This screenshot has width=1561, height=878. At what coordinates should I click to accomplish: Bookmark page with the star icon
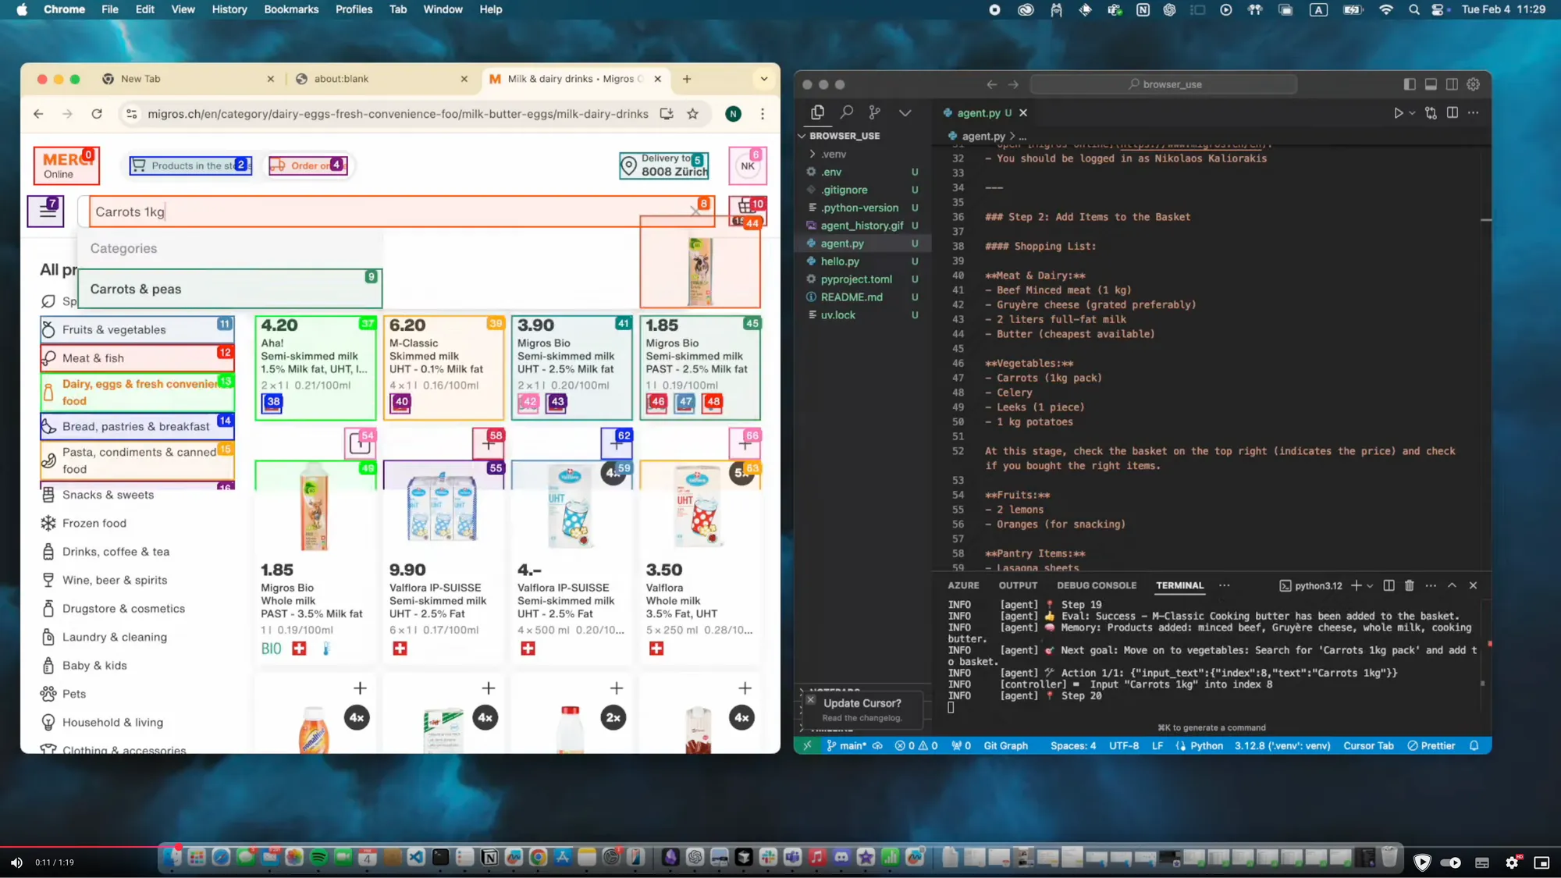click(x=692, y=114)
